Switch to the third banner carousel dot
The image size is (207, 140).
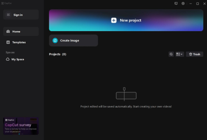point(22,134)
